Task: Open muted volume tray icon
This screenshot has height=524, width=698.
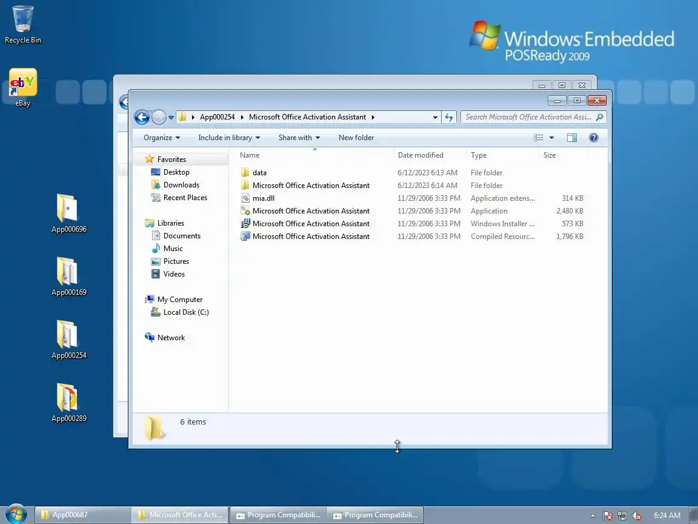Action: point(637,516)
